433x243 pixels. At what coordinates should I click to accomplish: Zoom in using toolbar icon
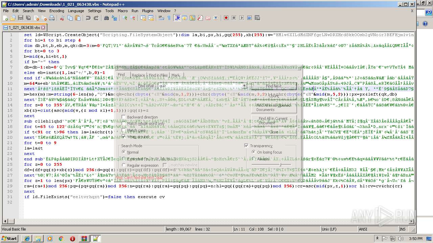click(125, 18)
